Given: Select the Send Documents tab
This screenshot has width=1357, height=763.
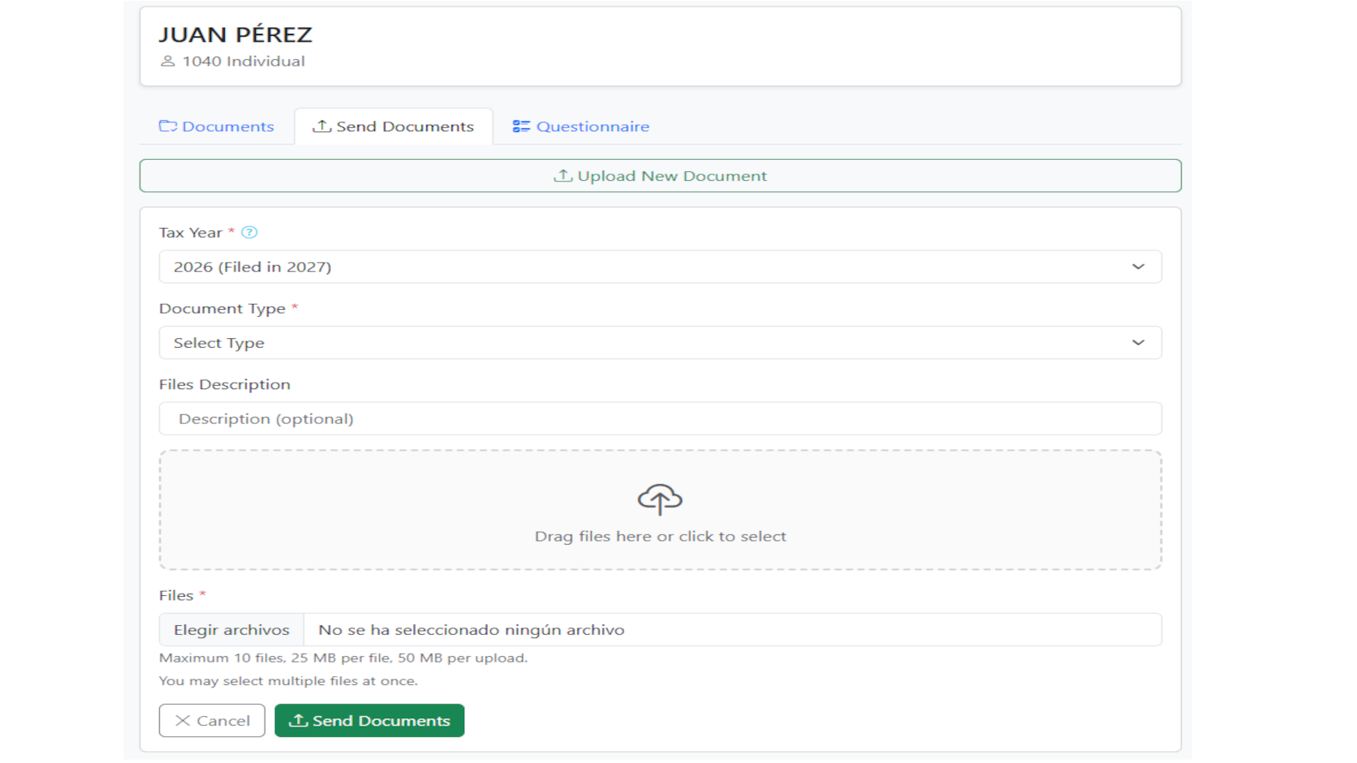Looking at the screenshot, I should coord(394,126).
